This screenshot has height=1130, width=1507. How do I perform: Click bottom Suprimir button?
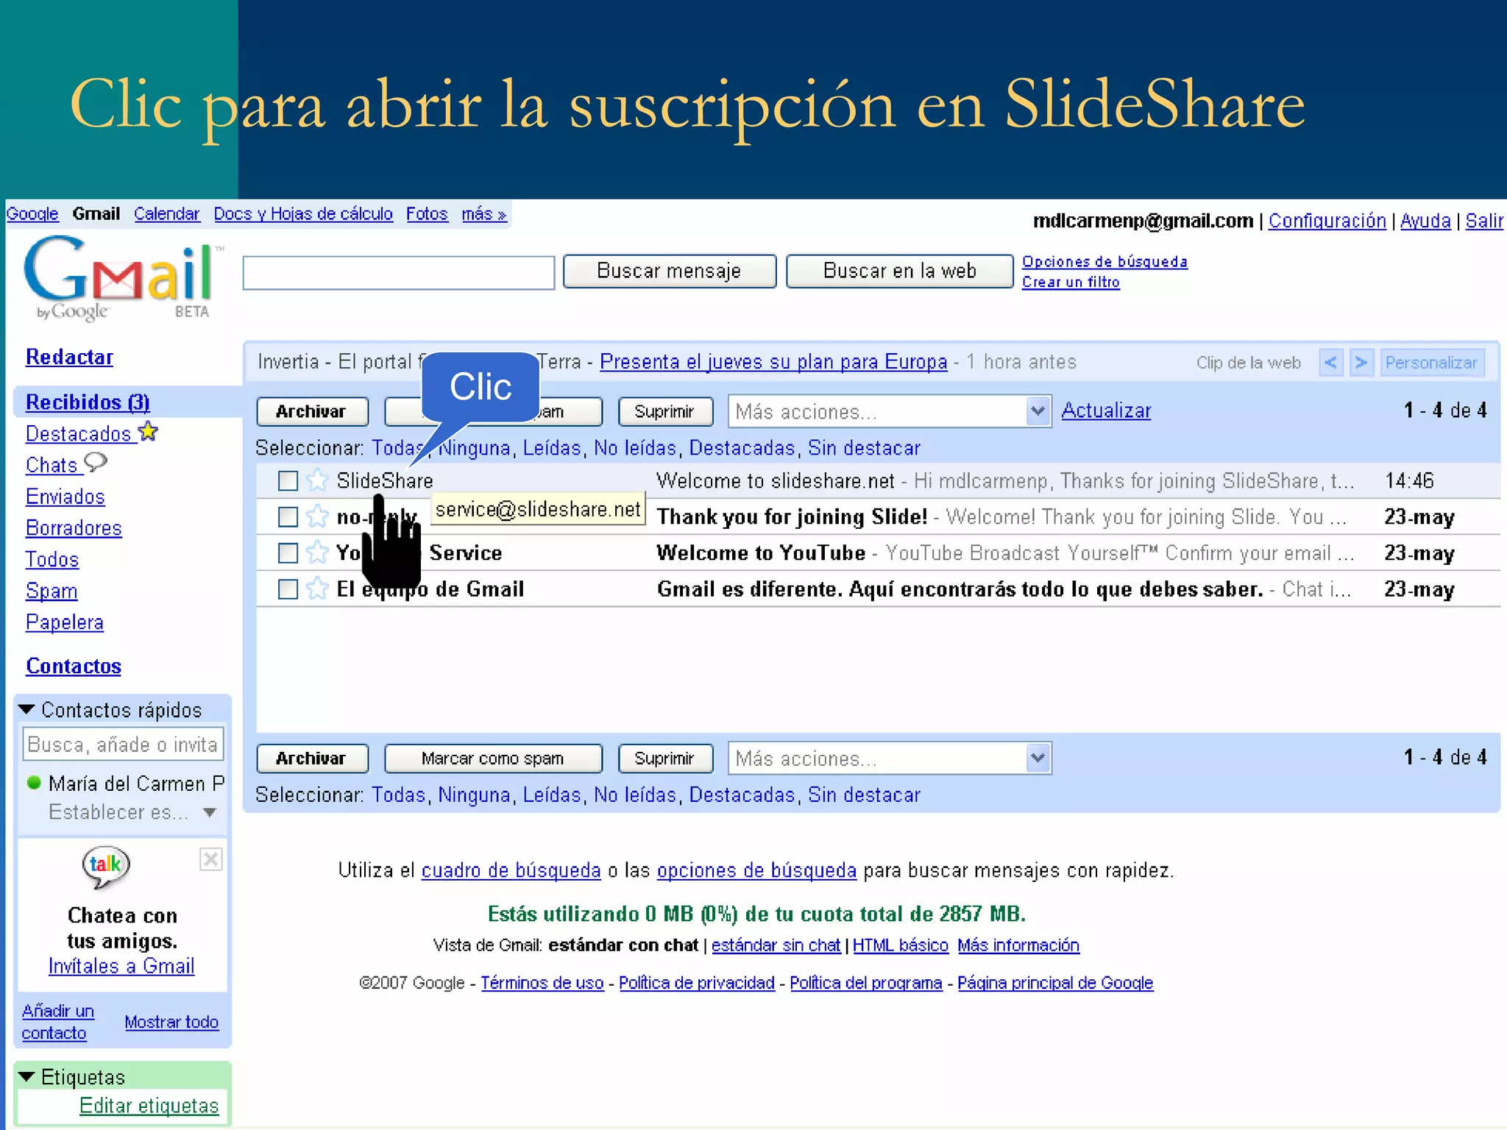pyautogui.click(x=665, y=758)
